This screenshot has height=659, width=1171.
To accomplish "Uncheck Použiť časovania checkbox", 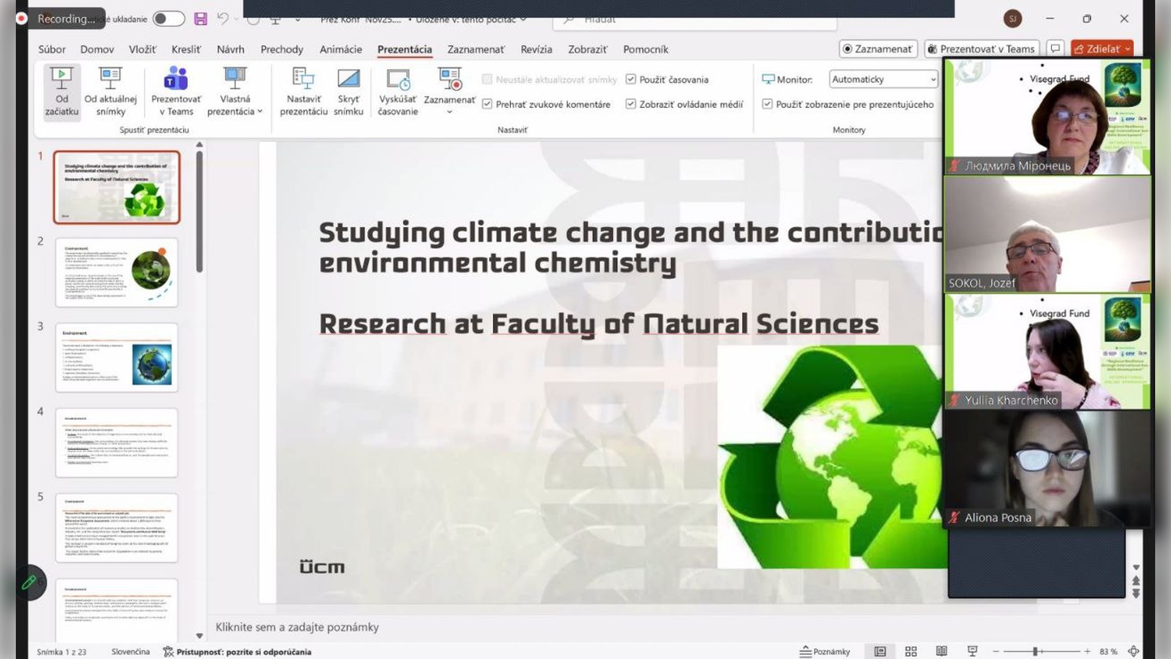I will (631, 79).
